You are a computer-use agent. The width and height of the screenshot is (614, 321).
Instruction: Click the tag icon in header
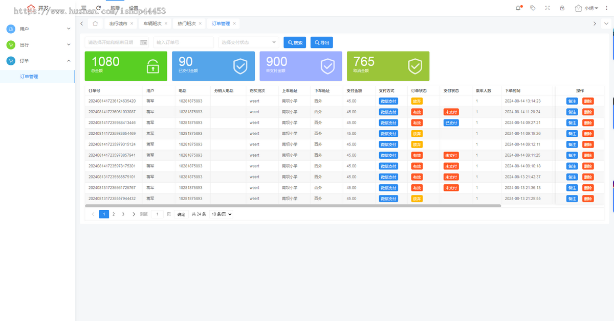(x=533, y=8)
